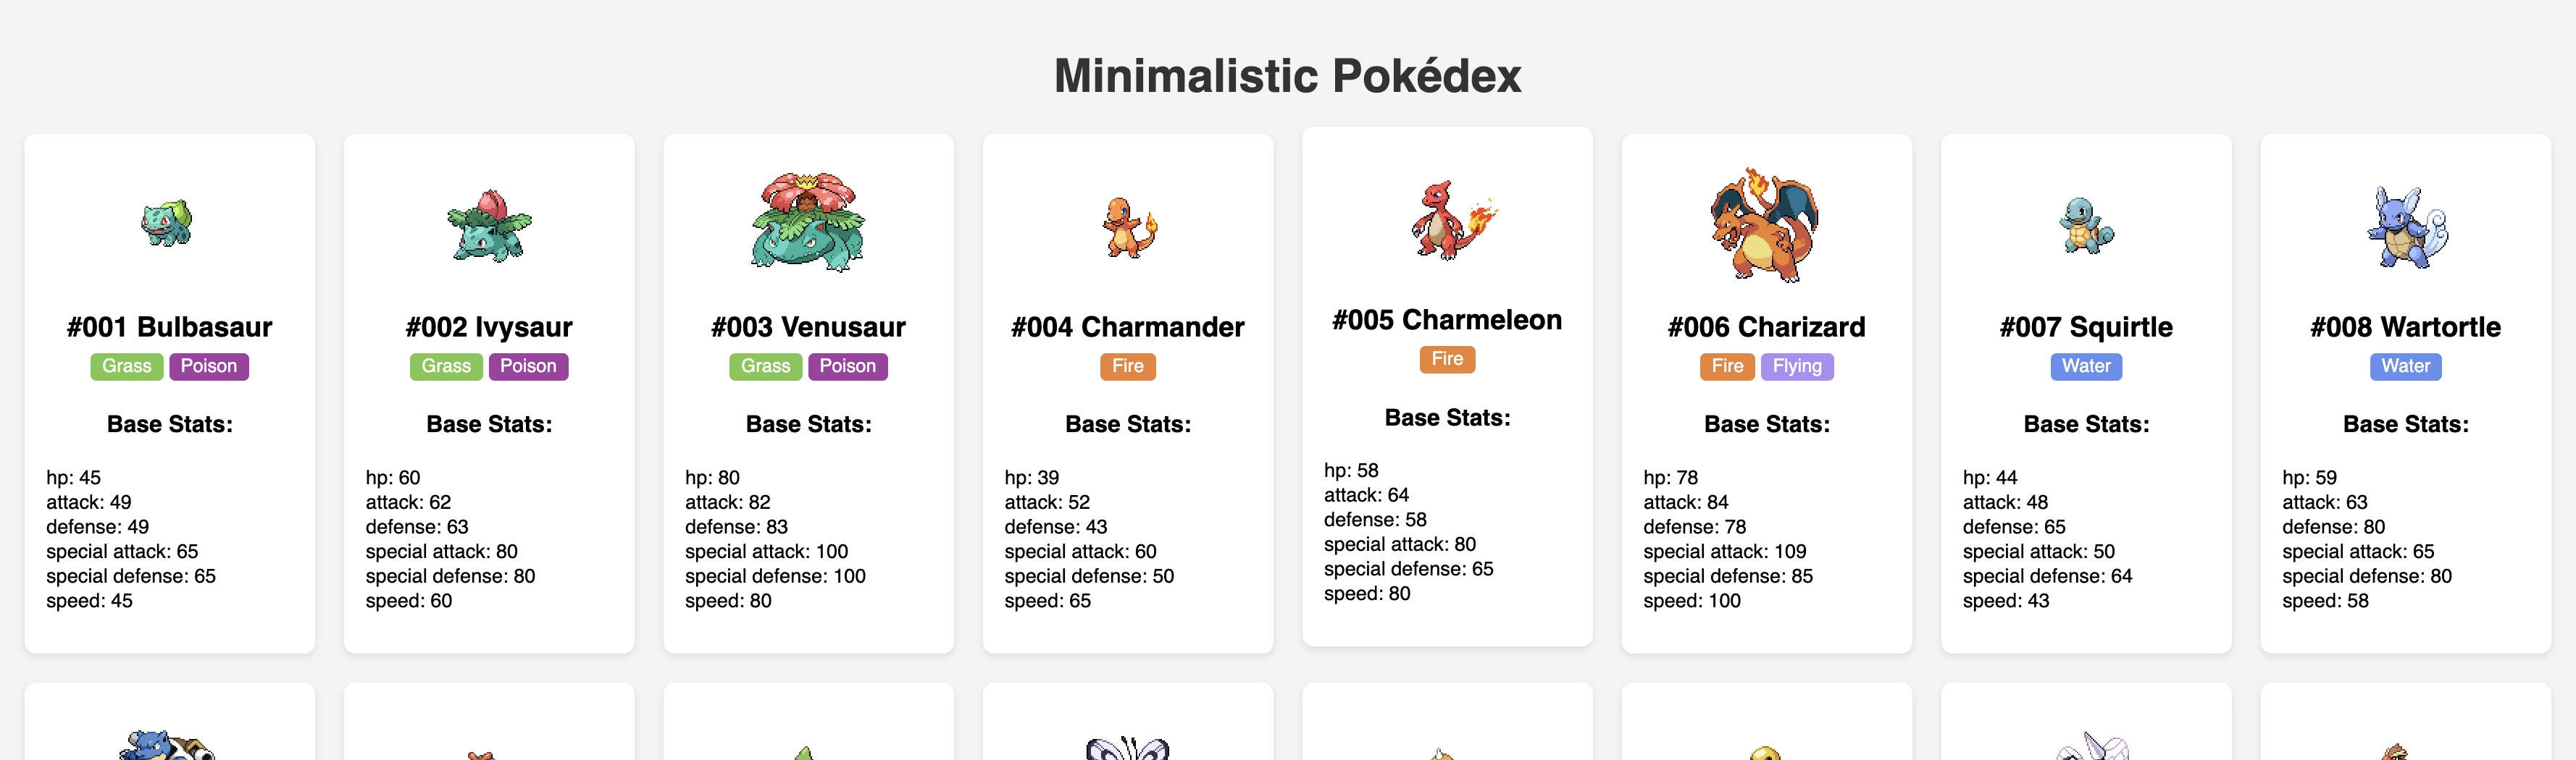The height and width of the screenshot is (760, 2576).
Task: Select the Venusaur sprite image
Action: 808,221
